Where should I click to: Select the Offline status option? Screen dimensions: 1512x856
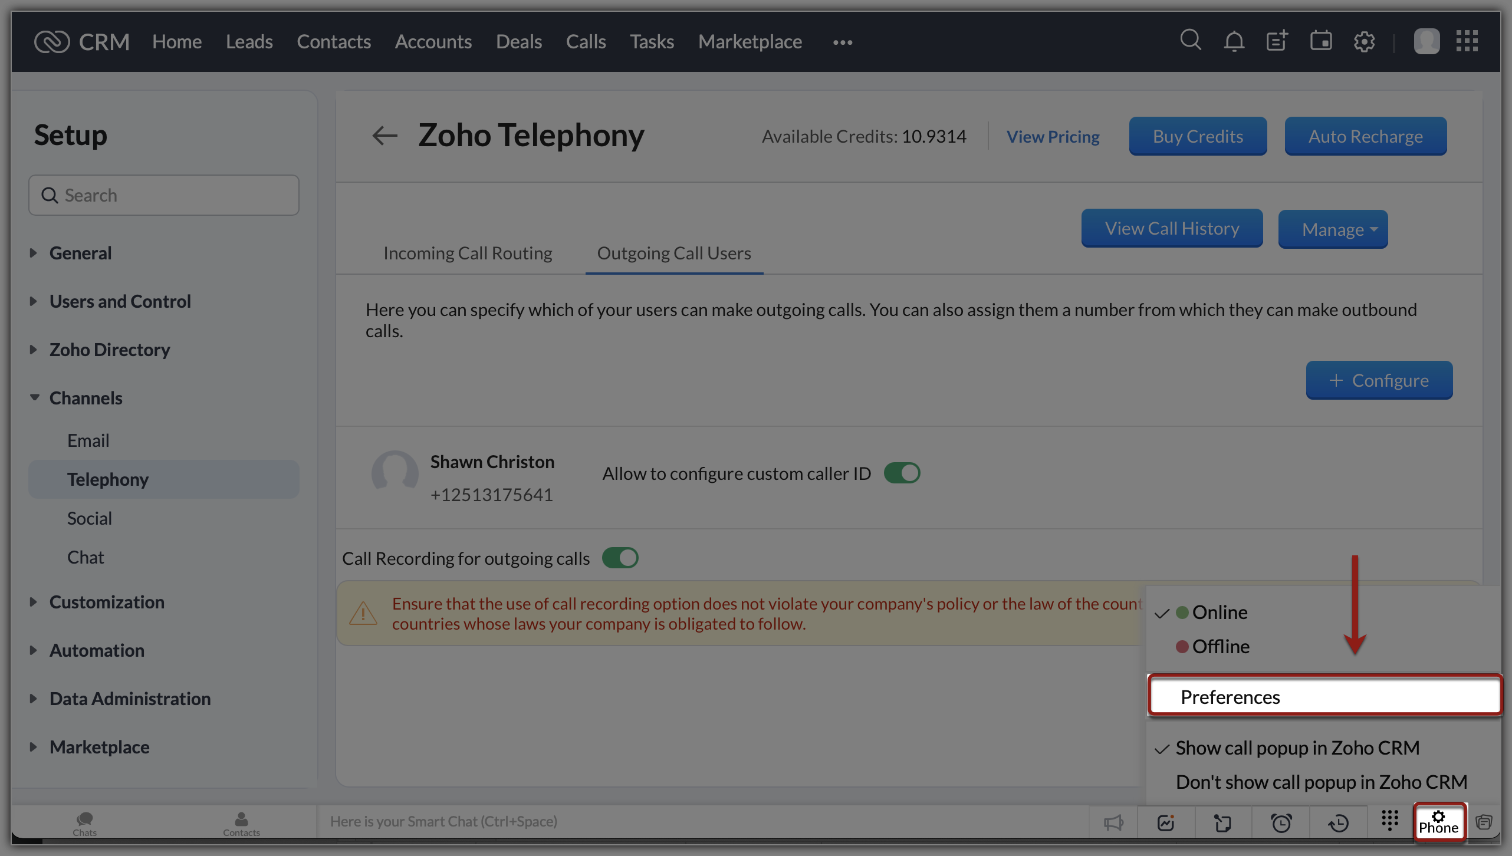pos(1220,647)
